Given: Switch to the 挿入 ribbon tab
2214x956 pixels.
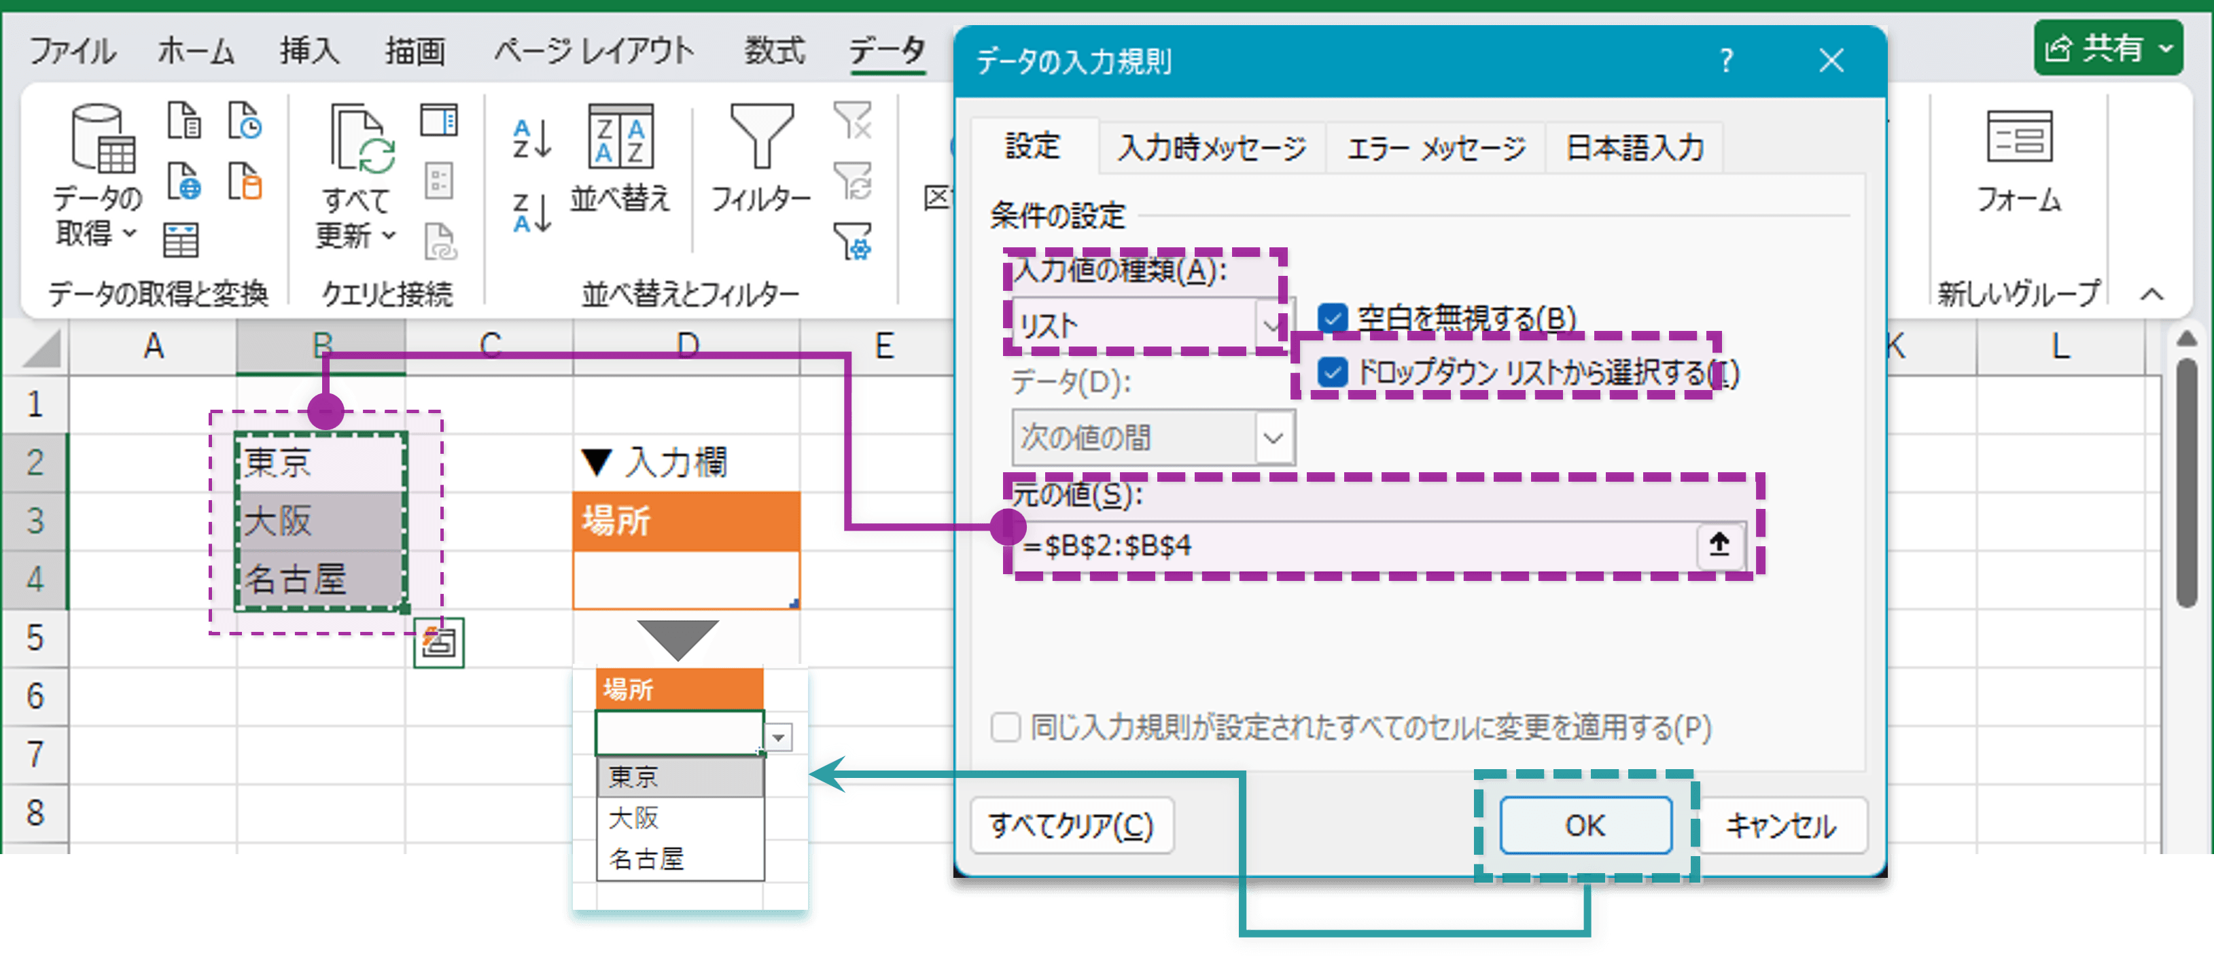Looking at the screenshot, I should (309, 51).
